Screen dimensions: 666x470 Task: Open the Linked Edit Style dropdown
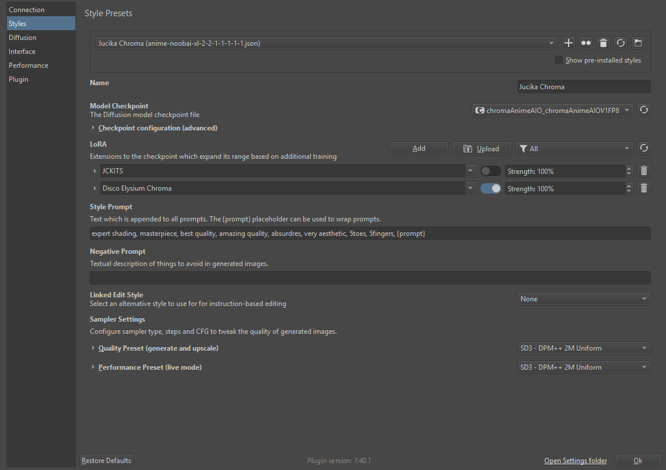tap(584, 299)
